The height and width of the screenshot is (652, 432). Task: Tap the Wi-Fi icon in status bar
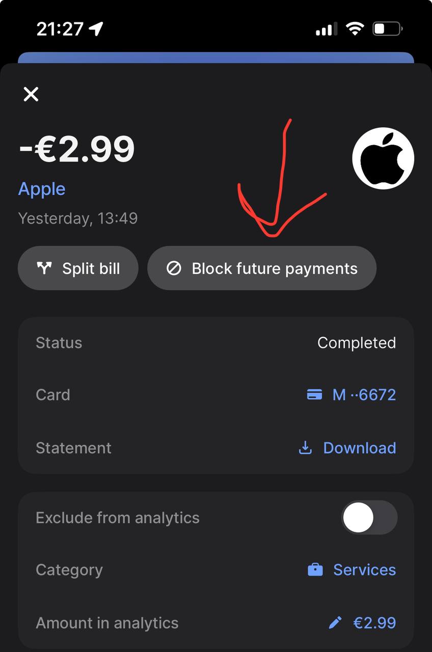click(x=354, y=29)
